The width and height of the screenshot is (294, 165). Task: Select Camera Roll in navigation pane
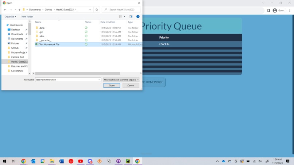17,57
